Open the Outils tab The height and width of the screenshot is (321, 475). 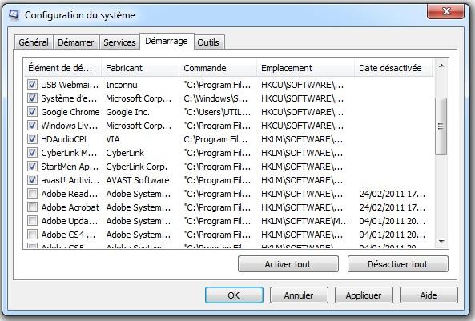(x=208, y=42)
